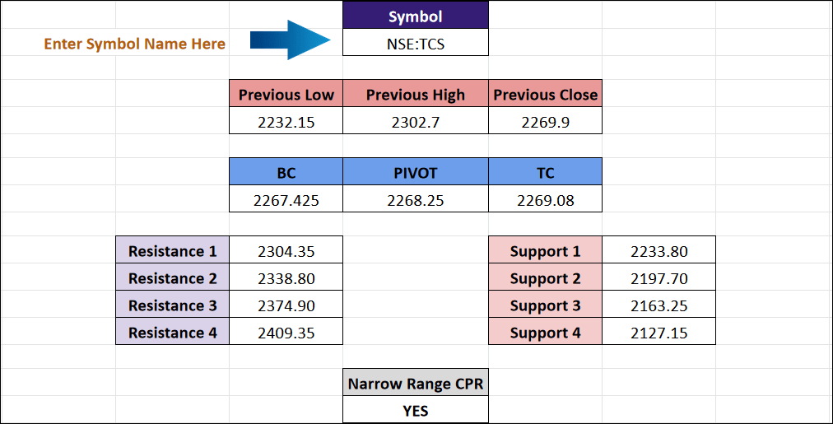
Task: Click the purple Symbol header cell
Action: coord(416,15)
